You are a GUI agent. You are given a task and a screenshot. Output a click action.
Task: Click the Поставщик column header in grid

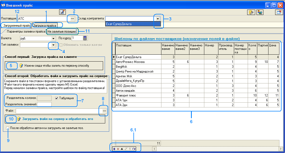click(x=138, y=49)
